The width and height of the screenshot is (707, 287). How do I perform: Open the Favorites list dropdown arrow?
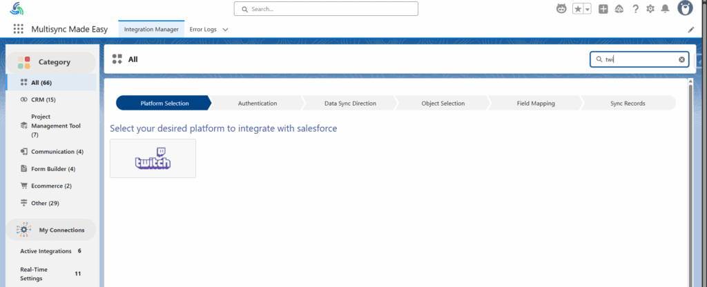click(x=588, y=9)
